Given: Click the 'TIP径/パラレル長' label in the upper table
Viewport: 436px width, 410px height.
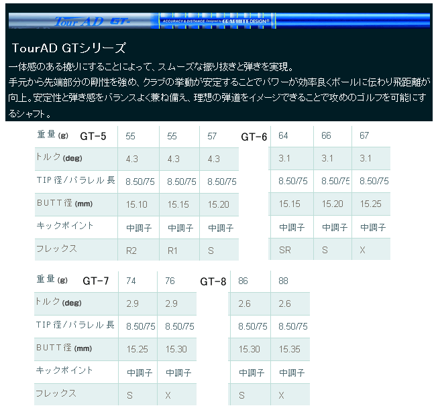Looking at the screenshot, I should 76,180.
